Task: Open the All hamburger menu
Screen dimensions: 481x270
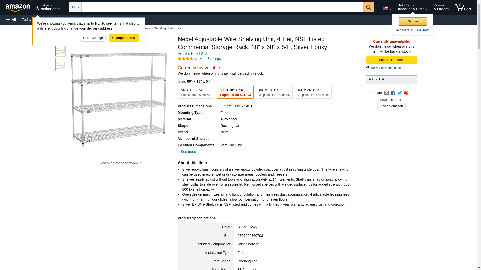Action: point(11,20)
